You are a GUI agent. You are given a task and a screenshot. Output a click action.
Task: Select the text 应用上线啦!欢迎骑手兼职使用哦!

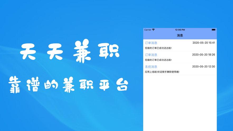162,72
